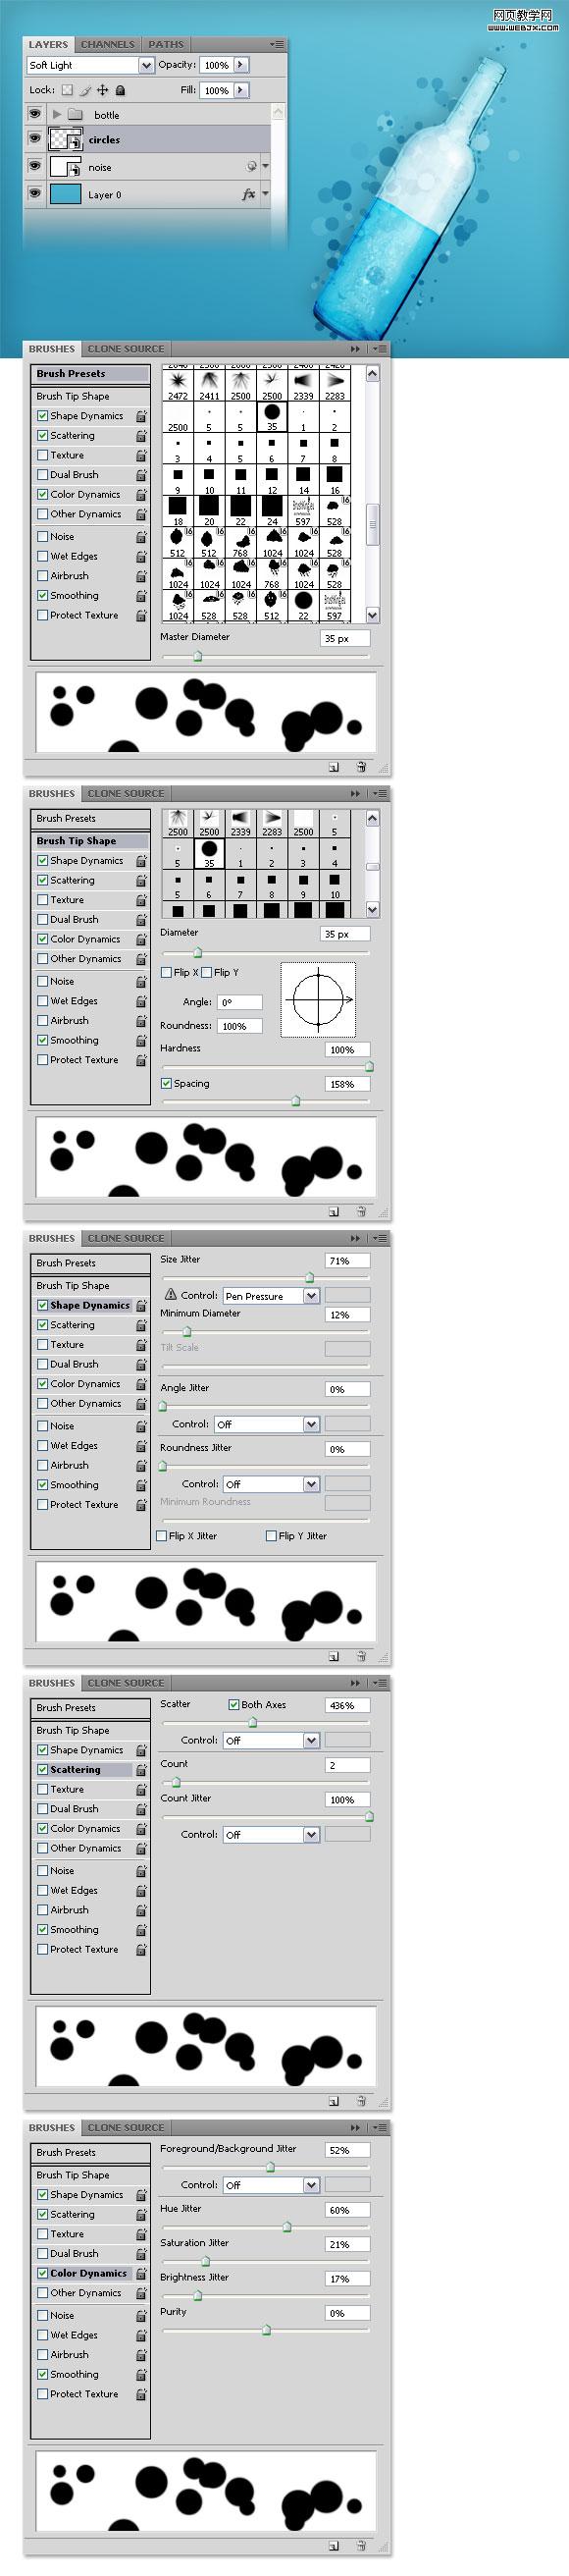Click lock icon beside Airbrush in Scattering panel
The width and height of the screenshot is (569, 2576).
click(141, 1910)
